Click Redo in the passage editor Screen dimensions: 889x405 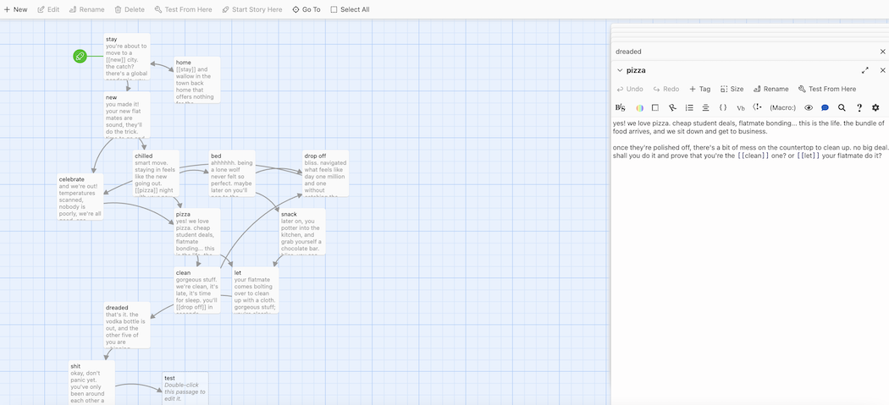click(666, 89)
